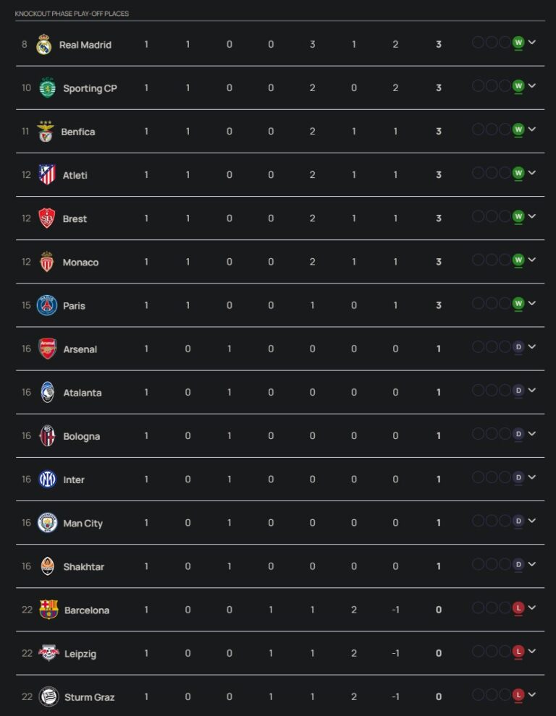556x716 pixels.
Task: Expand the Sturm Graz row chevron
Action: pyautogui.click(x=532, y=695)
